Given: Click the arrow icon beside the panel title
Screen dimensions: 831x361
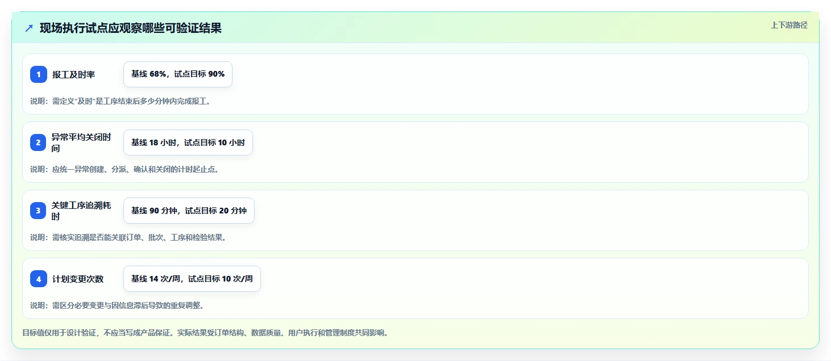Looking at the screenshot, I should tap(29, 28).
